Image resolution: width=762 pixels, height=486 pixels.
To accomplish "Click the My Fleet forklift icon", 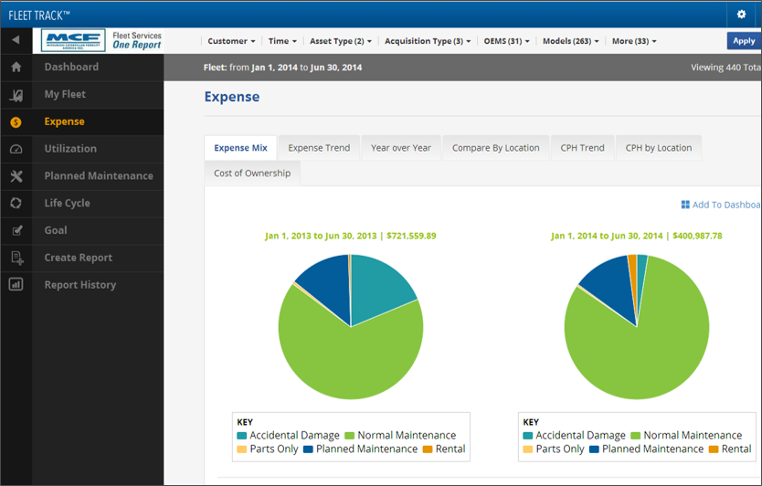I will (16, 95).
